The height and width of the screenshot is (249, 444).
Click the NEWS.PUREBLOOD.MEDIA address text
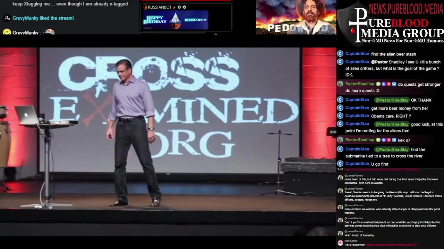(406, 9)
